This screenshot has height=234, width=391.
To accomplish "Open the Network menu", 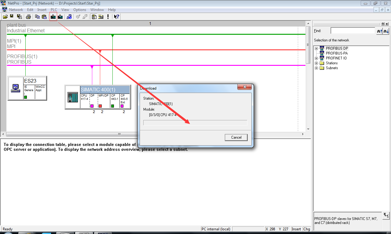I will (16, 10).
